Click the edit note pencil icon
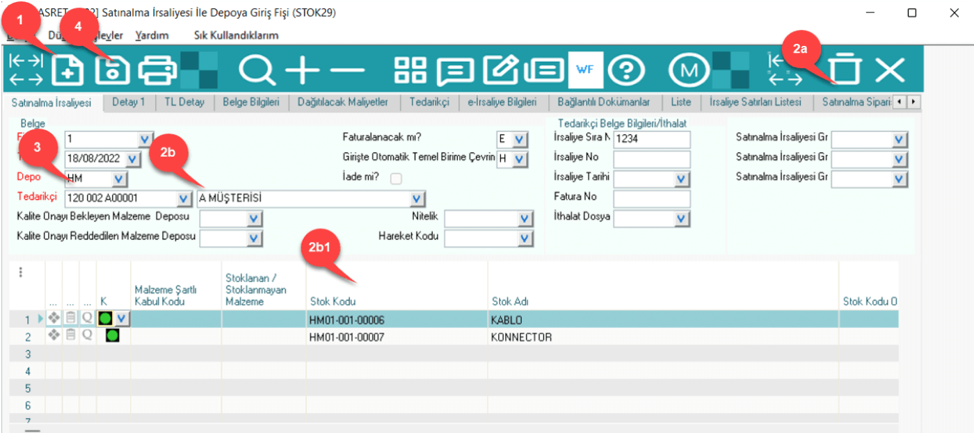Screen dimensions: 974x433 (501, 70)
